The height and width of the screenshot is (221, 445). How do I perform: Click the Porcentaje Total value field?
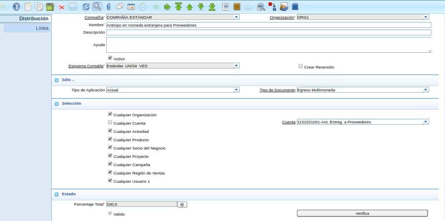click(142, 204)
